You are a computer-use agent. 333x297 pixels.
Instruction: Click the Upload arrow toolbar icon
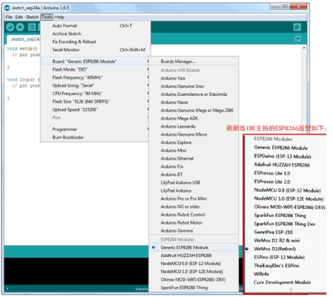point(20,27)
